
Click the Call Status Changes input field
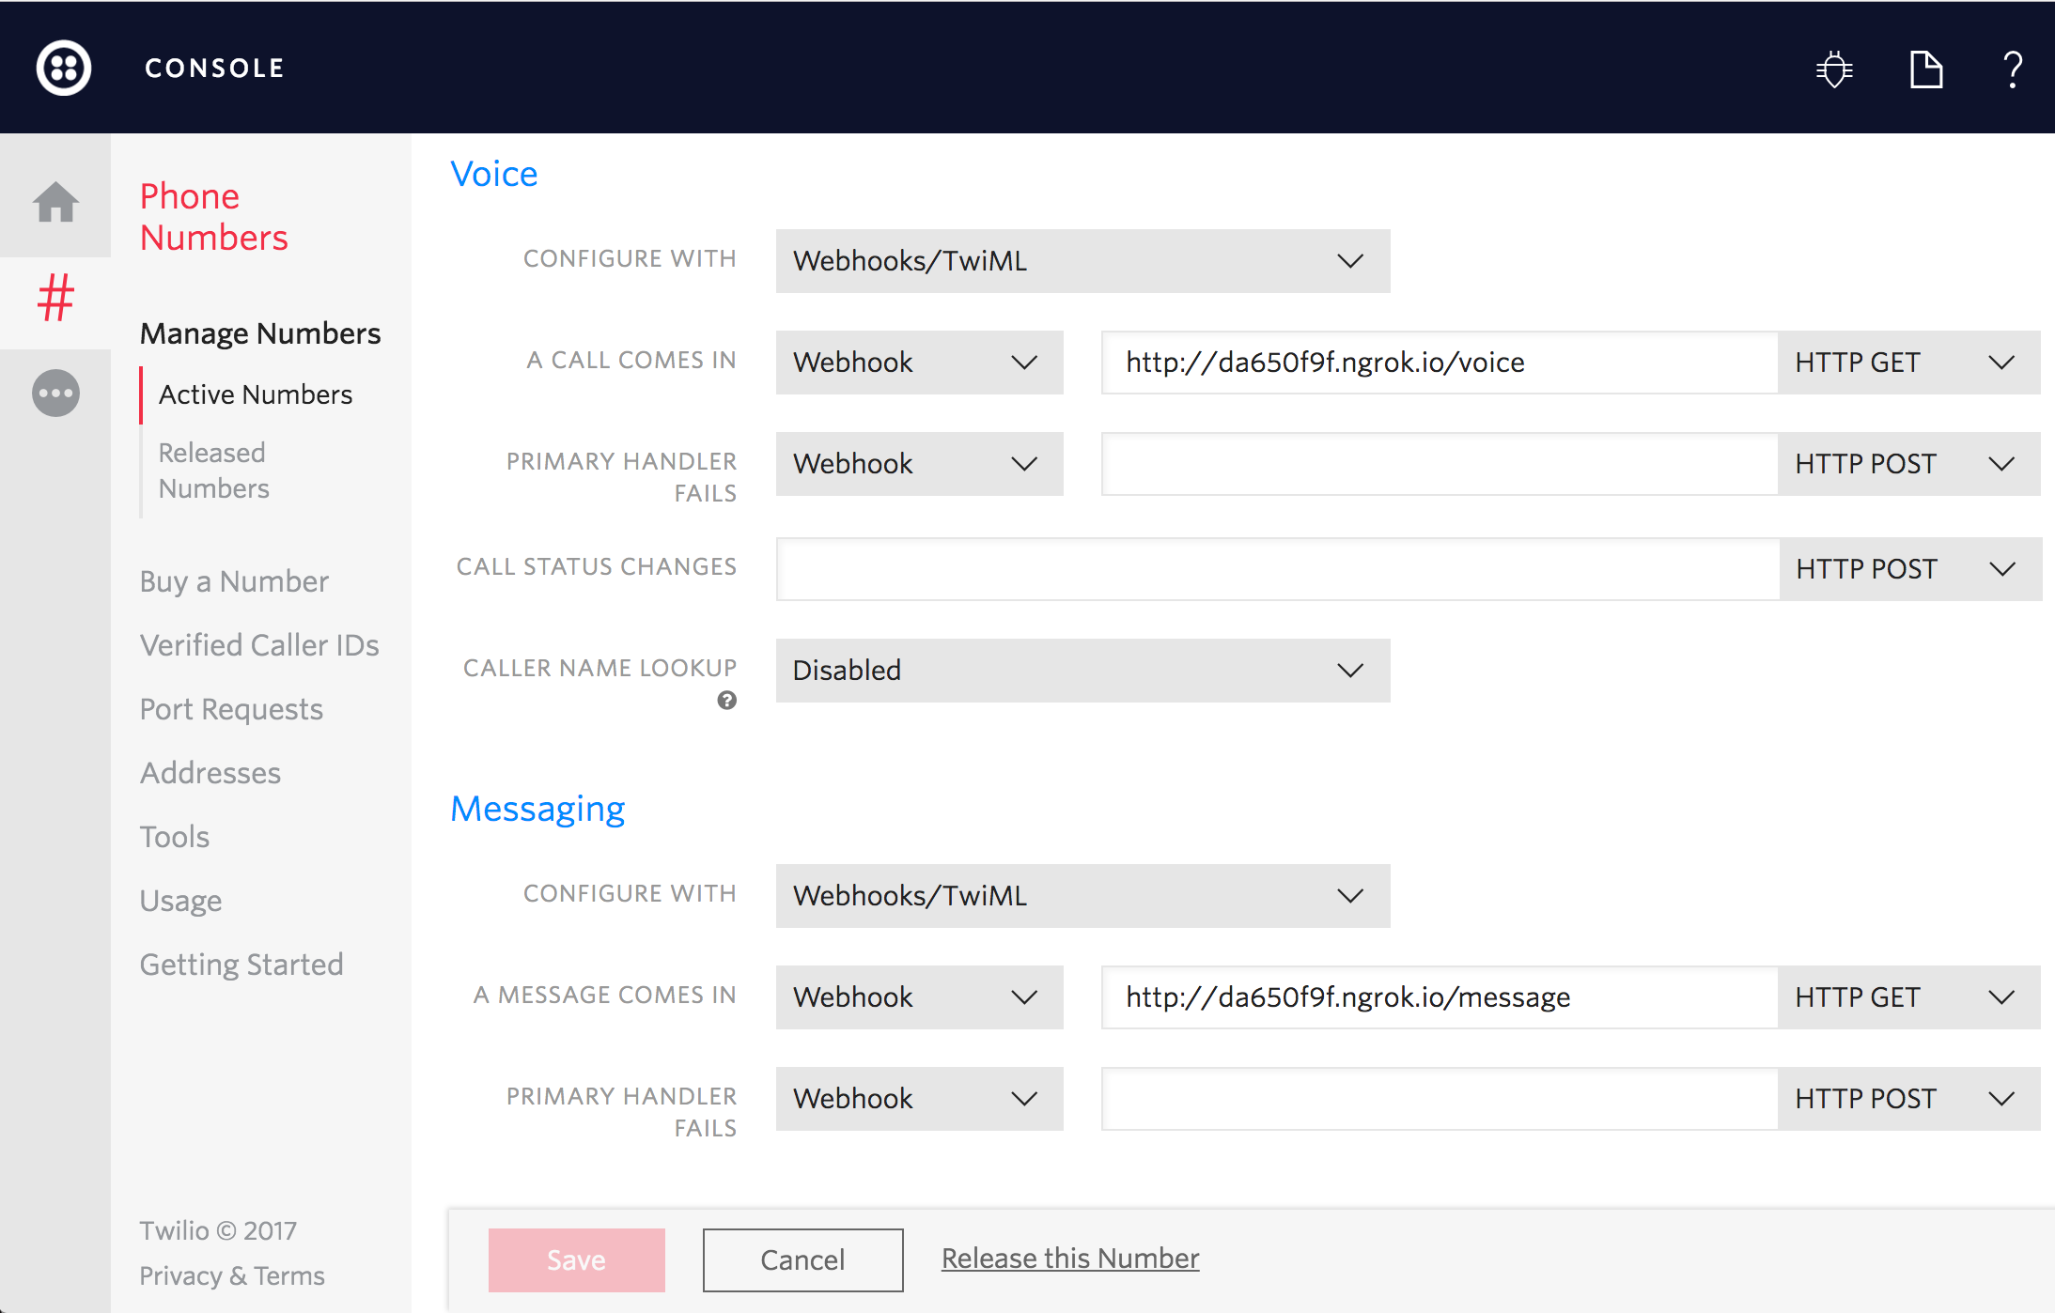[x=1276, y=569]
